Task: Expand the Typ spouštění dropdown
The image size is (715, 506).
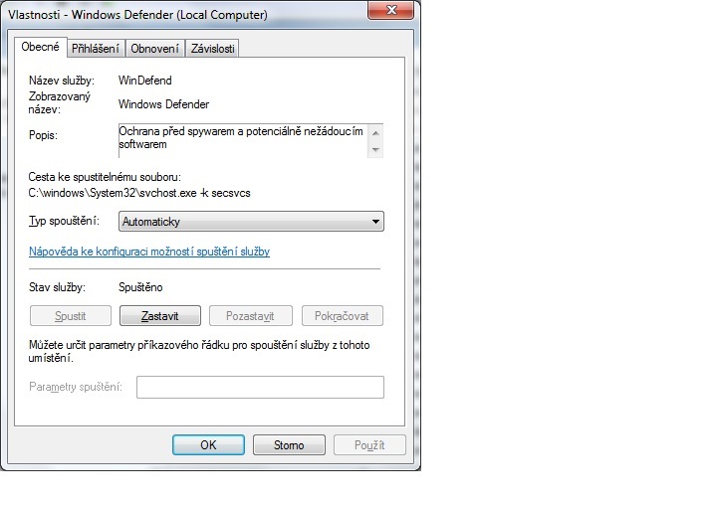Action: (x=251, y=222)
